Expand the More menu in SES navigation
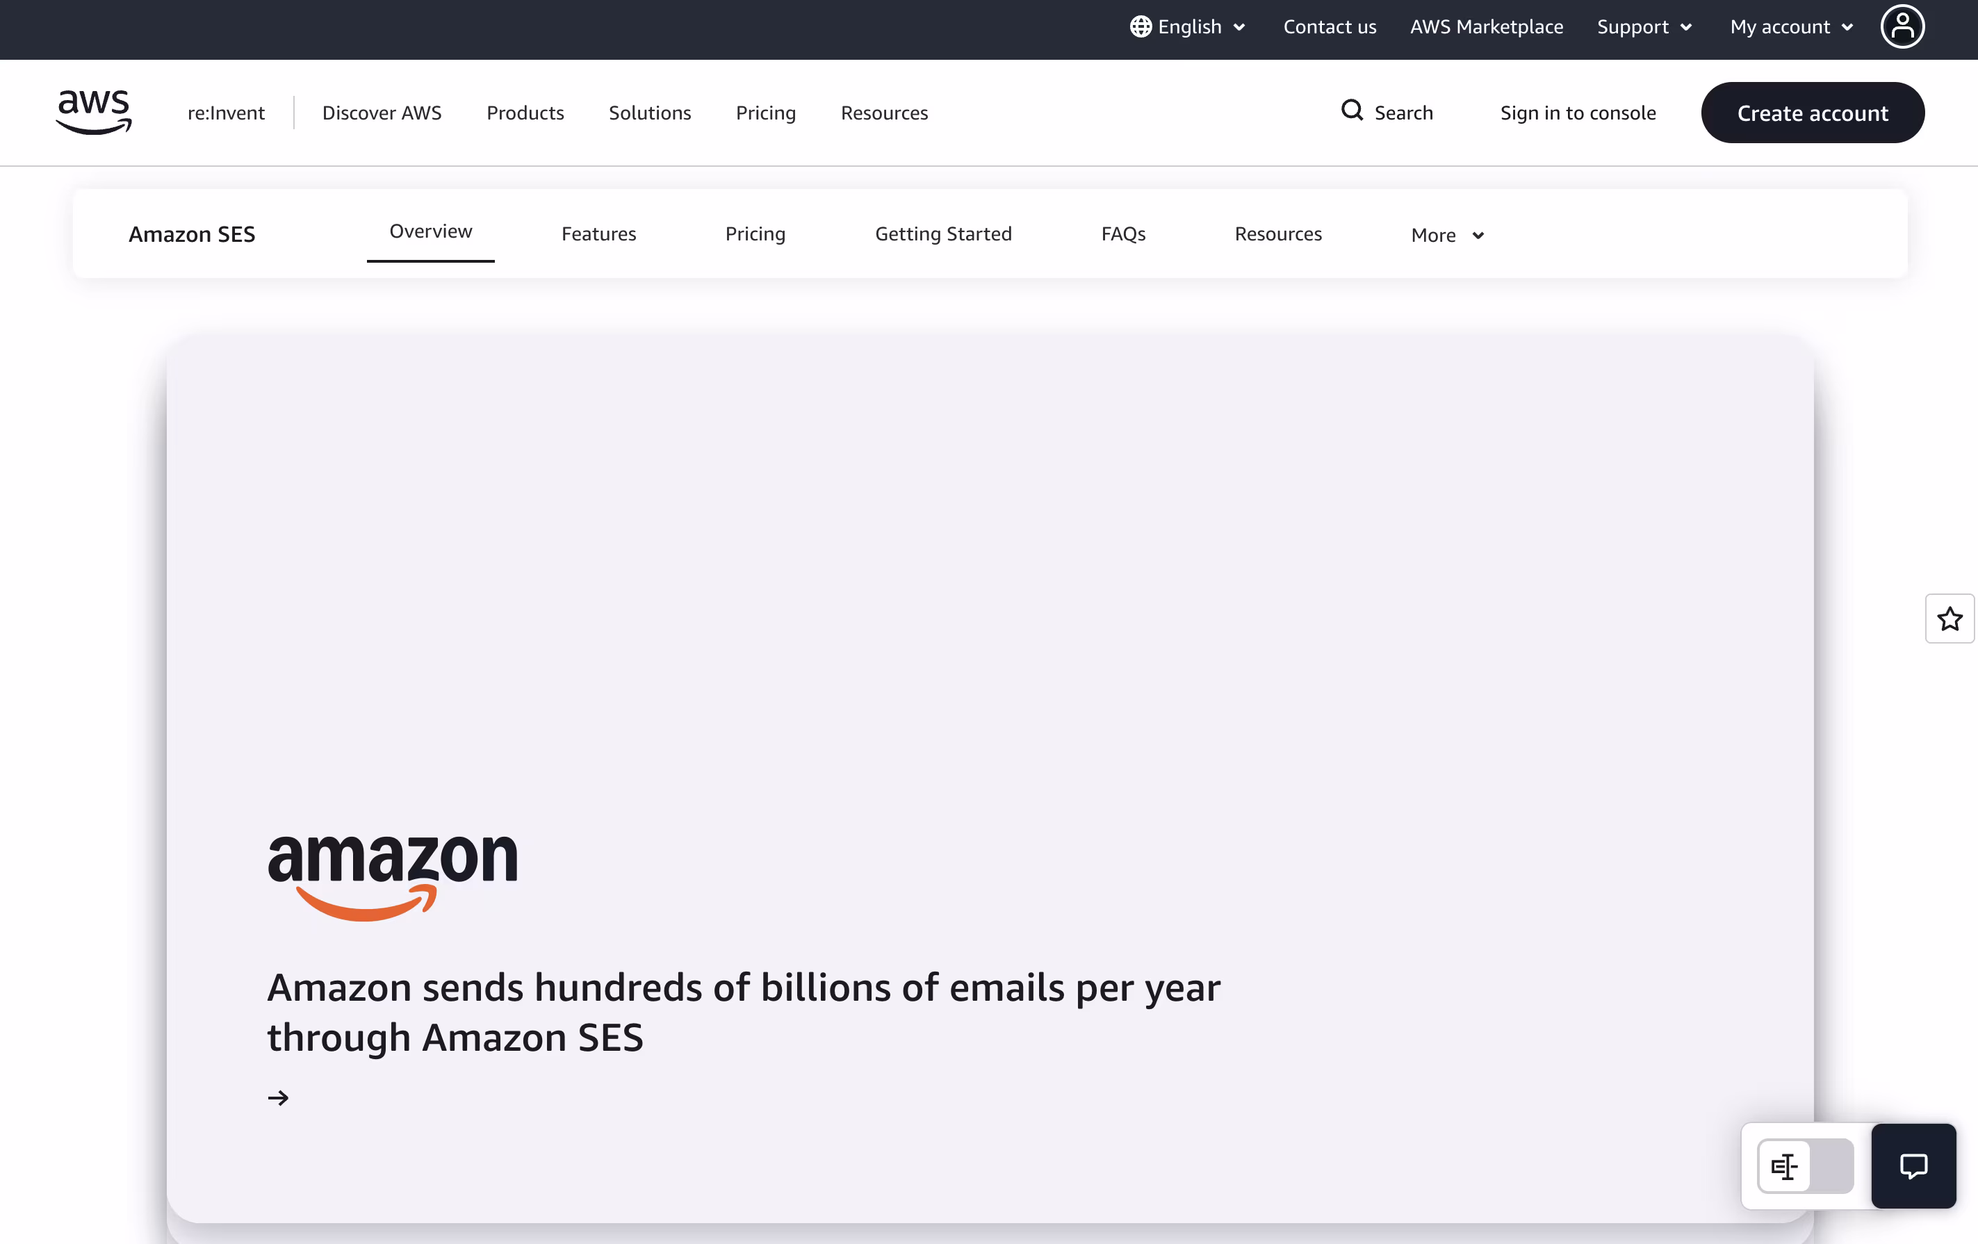 1446,235
